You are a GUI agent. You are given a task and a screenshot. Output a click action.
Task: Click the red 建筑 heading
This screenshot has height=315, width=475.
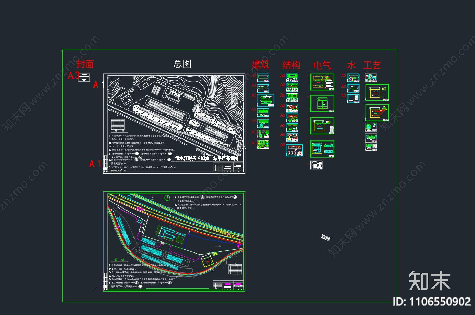point(261,64)
